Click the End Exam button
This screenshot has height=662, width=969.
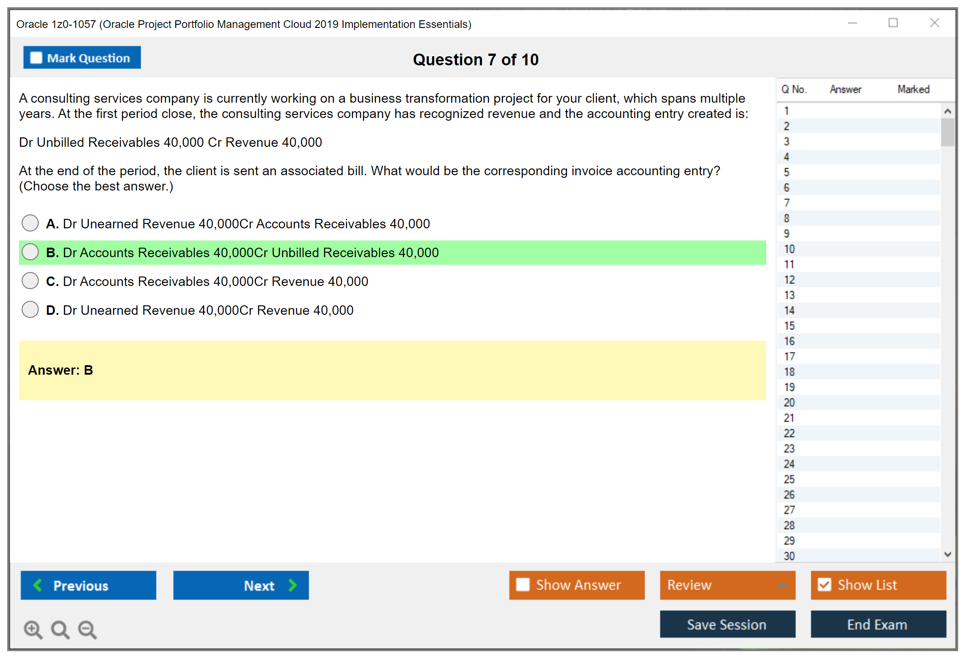point(878,624)
